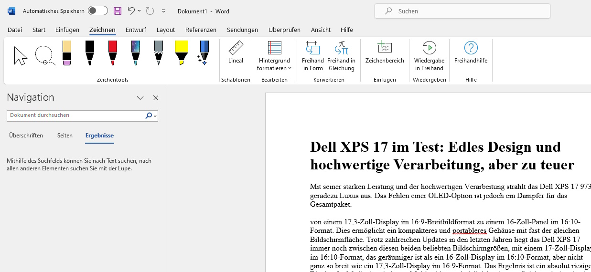Click the misspelled word 'portableres'
591x272 pixels.
[469, 230]
